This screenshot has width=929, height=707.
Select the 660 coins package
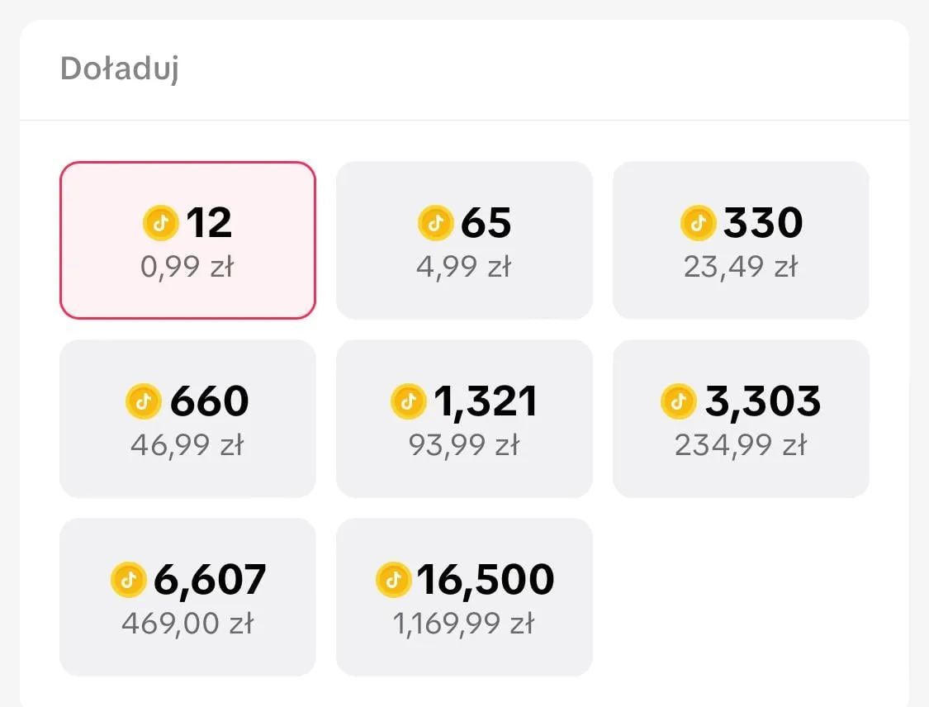tap(187, 418)
